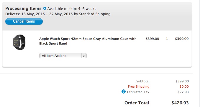Click the bold line total $399.00
The height and width of the screenshot is (107, 200).
[182, 39]
